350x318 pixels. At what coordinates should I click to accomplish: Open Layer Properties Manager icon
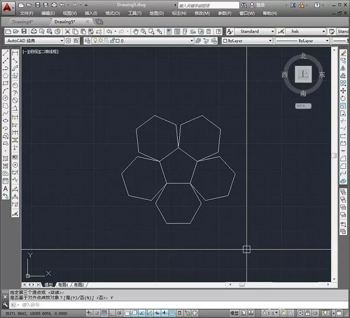pyautogui.click(x=87, y=41)
